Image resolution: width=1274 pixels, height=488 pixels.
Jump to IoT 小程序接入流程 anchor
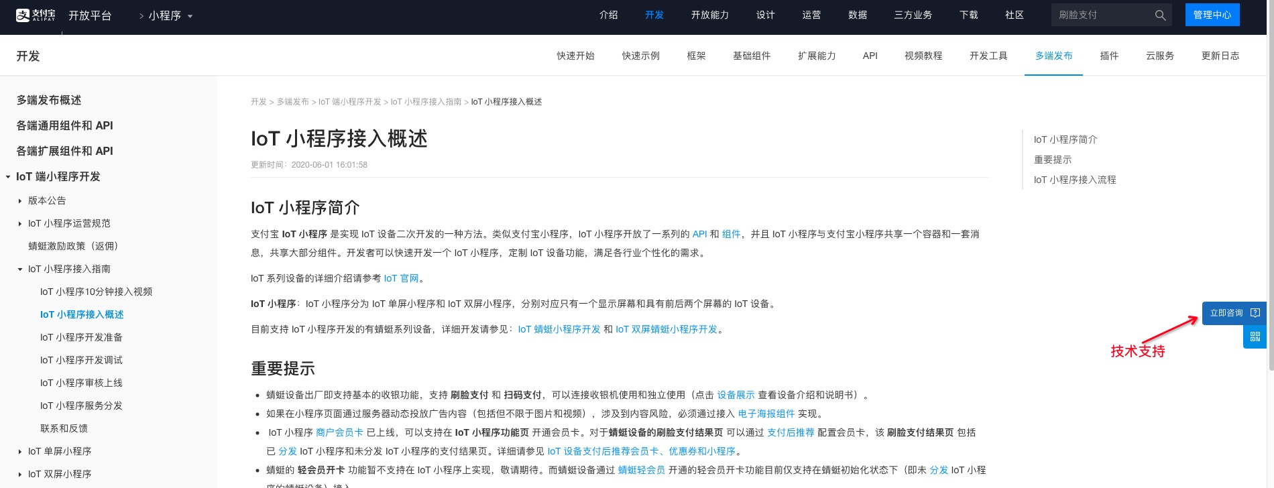point(1075,180)
